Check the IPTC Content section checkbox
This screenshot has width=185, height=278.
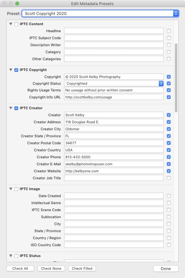pos(16,24)
